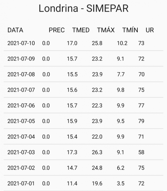
Task: Click the 17.0 mean temperature value
Action: 72,43
